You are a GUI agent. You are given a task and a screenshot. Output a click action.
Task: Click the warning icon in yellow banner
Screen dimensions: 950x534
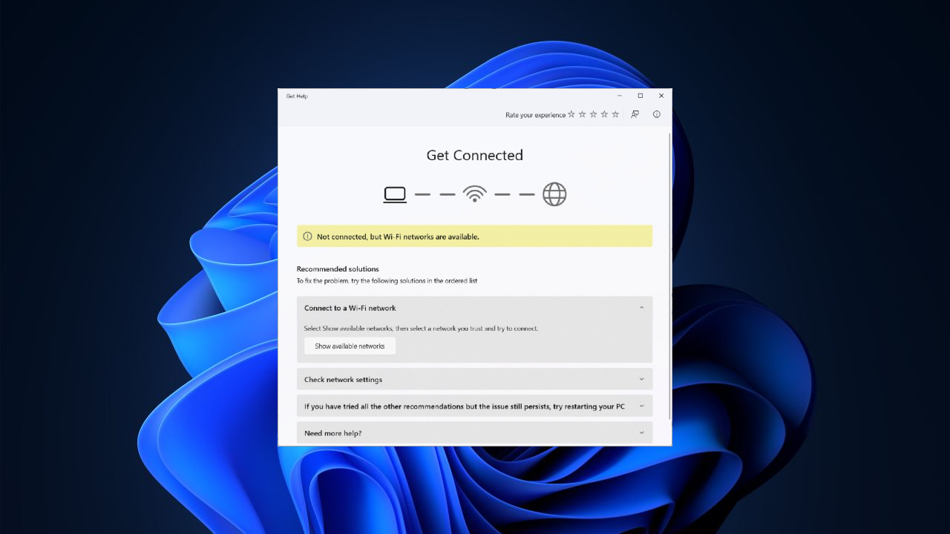308,237
